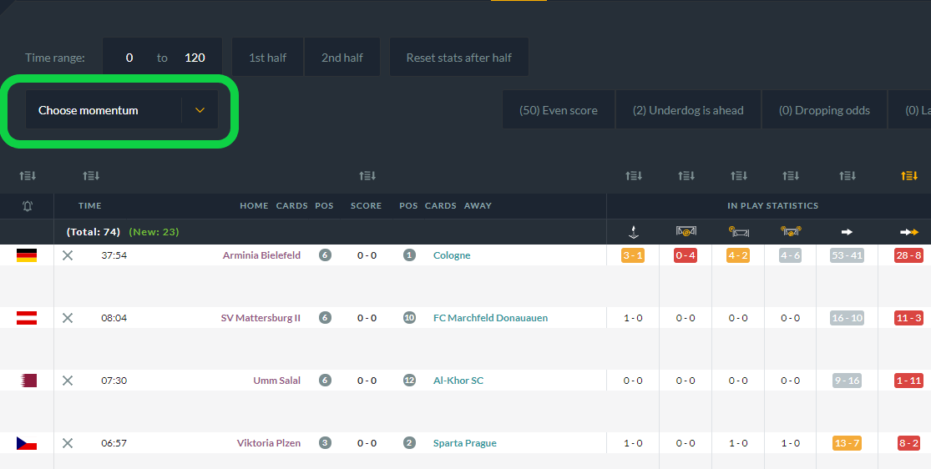Click the red 0 - 4 stat cell
931x469 pixels.
point(686,255)
